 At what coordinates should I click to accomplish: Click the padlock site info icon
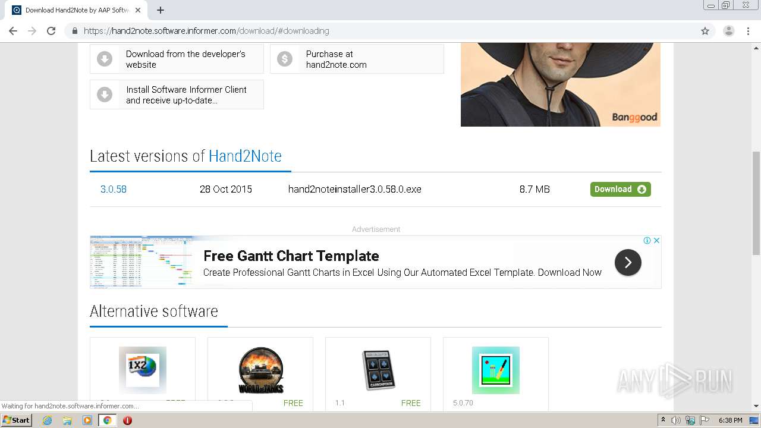click(x=74, y=31)
